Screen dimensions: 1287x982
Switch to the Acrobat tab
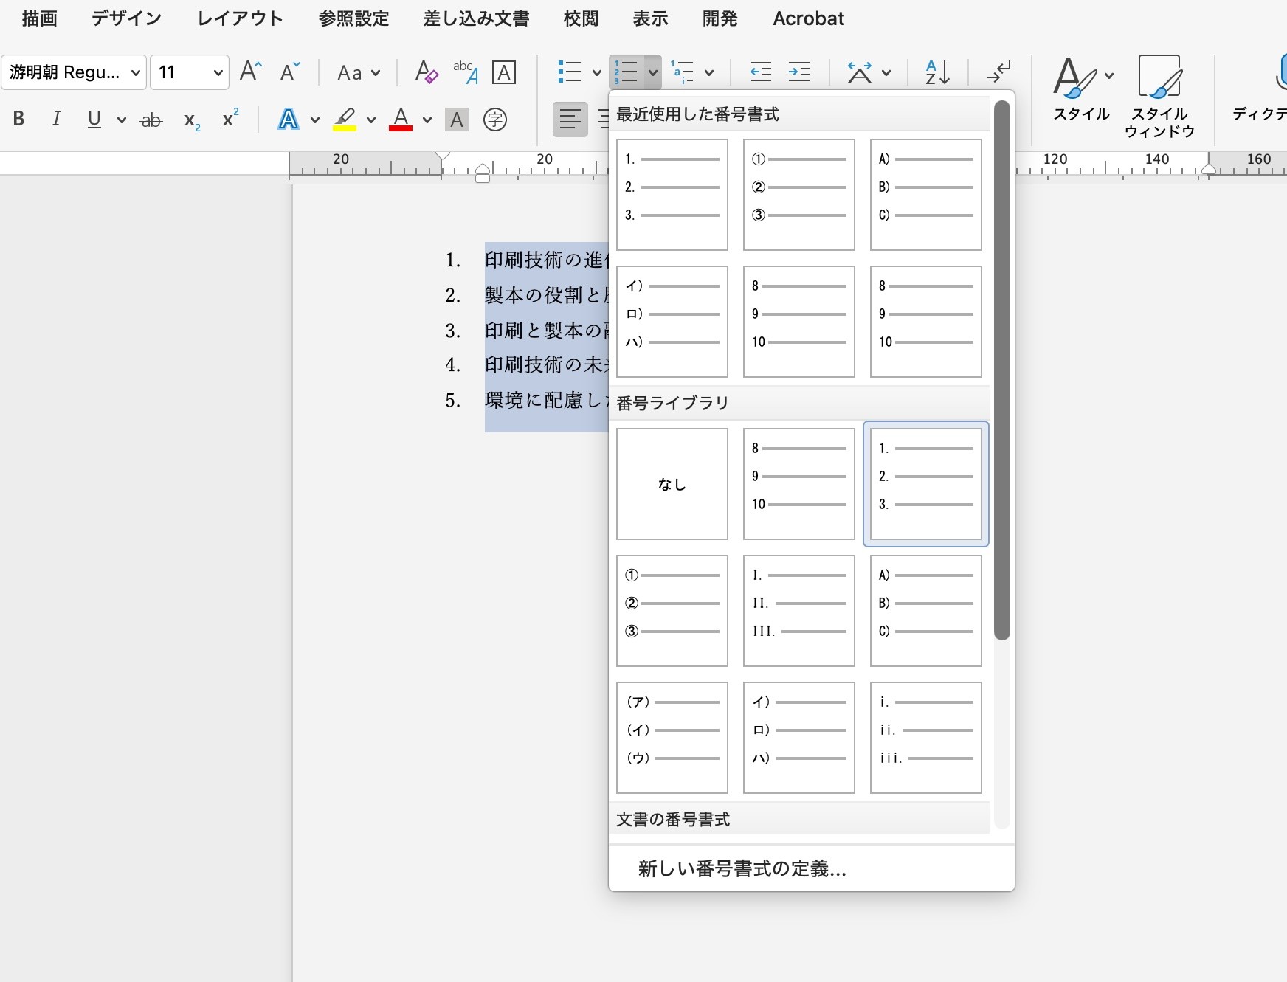pos(808,18)
